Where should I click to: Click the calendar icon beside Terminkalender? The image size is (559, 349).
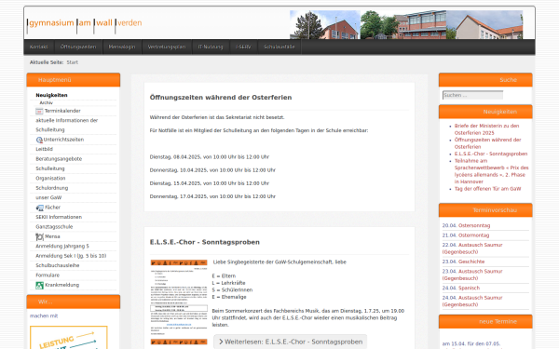pyautogui.click(x=39, y=112)
